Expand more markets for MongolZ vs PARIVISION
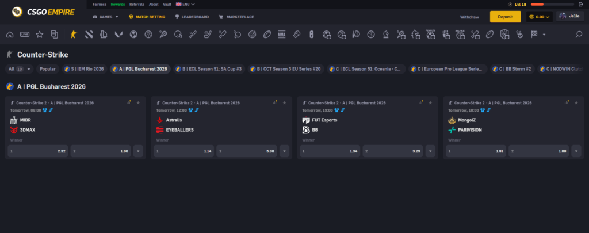The height and width of the screenshot is (233, 589). click(x=576, y=151)
